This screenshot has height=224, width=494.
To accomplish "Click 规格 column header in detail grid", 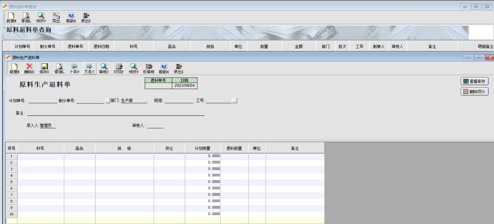I will [x=124, y=148].
